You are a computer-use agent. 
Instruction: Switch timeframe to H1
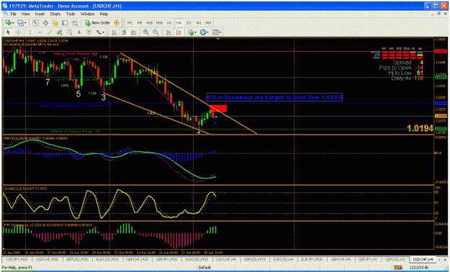pyautogui.click(x=169, y=23)
